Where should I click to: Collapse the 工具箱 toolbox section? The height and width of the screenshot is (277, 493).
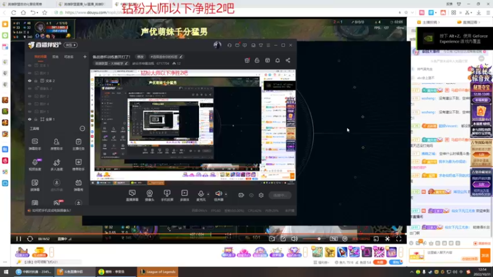[83, 129]
